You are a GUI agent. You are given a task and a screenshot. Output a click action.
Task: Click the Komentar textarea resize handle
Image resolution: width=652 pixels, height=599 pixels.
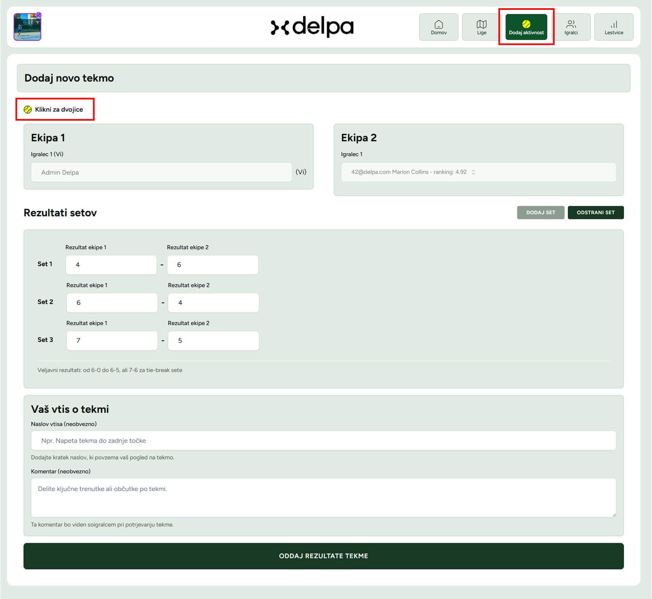(x=614, y=515)
